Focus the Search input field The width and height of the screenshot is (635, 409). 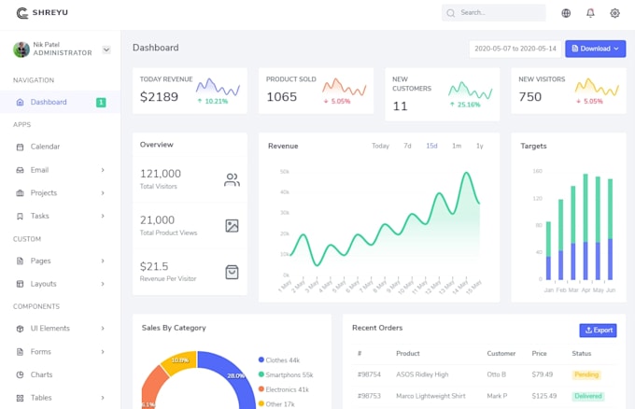pyautogui.click(x=494, y=13)
